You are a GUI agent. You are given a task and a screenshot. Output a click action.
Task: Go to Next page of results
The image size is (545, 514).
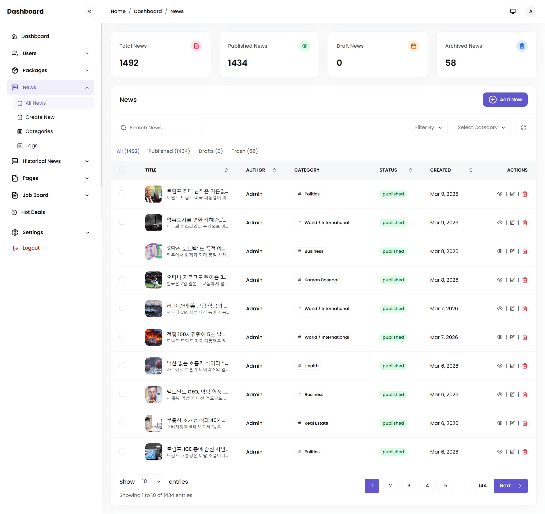pyautogui.click(x=510, y=486)
